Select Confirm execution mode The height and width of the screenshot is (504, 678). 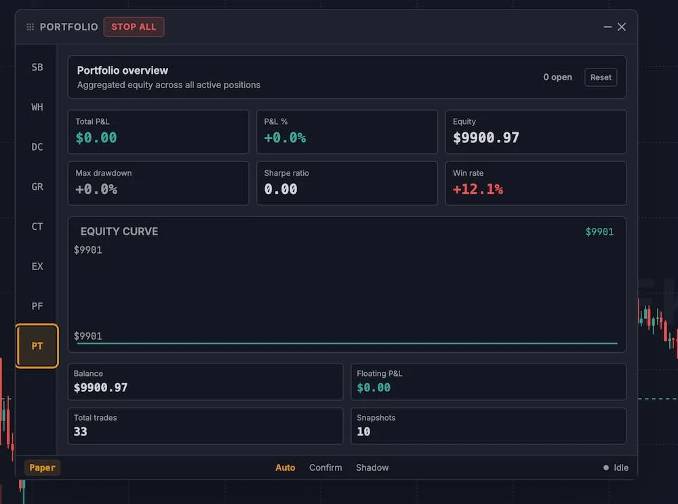(x=325, y=467)
